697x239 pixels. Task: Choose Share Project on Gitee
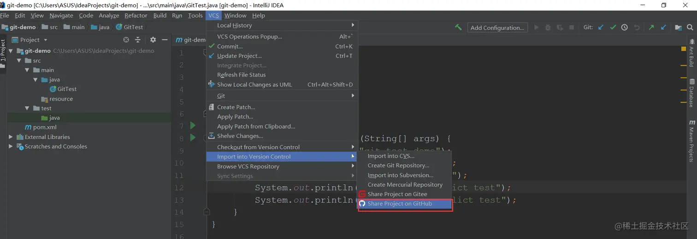pos(405,194)
